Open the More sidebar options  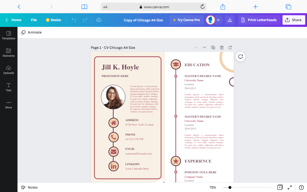pos(9,105)
